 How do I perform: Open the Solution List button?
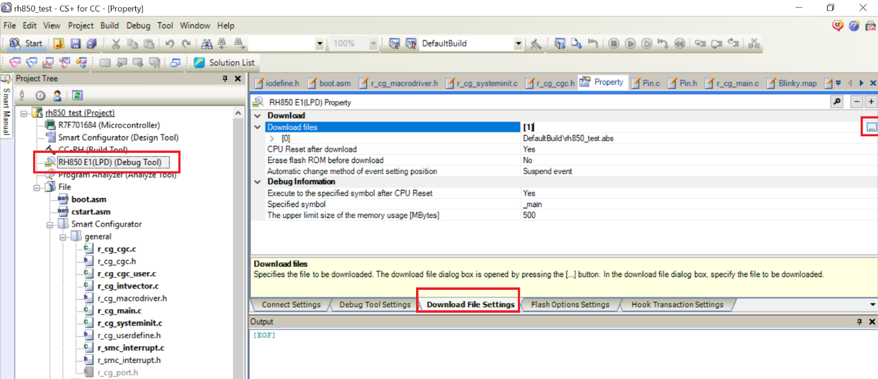pyautogui.click(x=224, y=62)
